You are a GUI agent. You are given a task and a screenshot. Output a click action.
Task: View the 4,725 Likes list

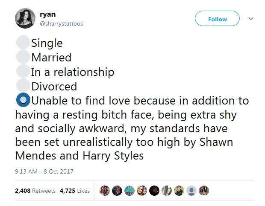pos(76,191)
